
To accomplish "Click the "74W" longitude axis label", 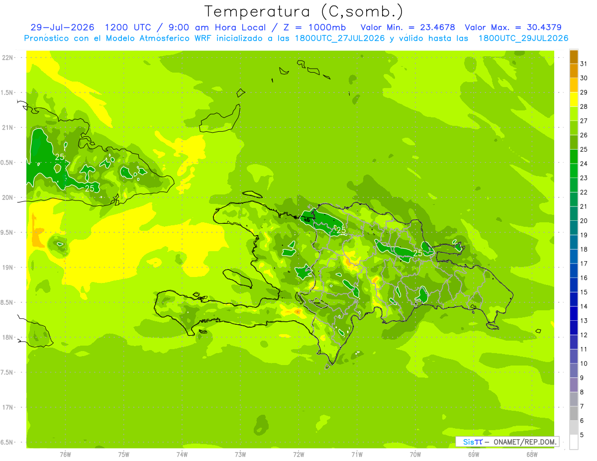I will point(182,454).
